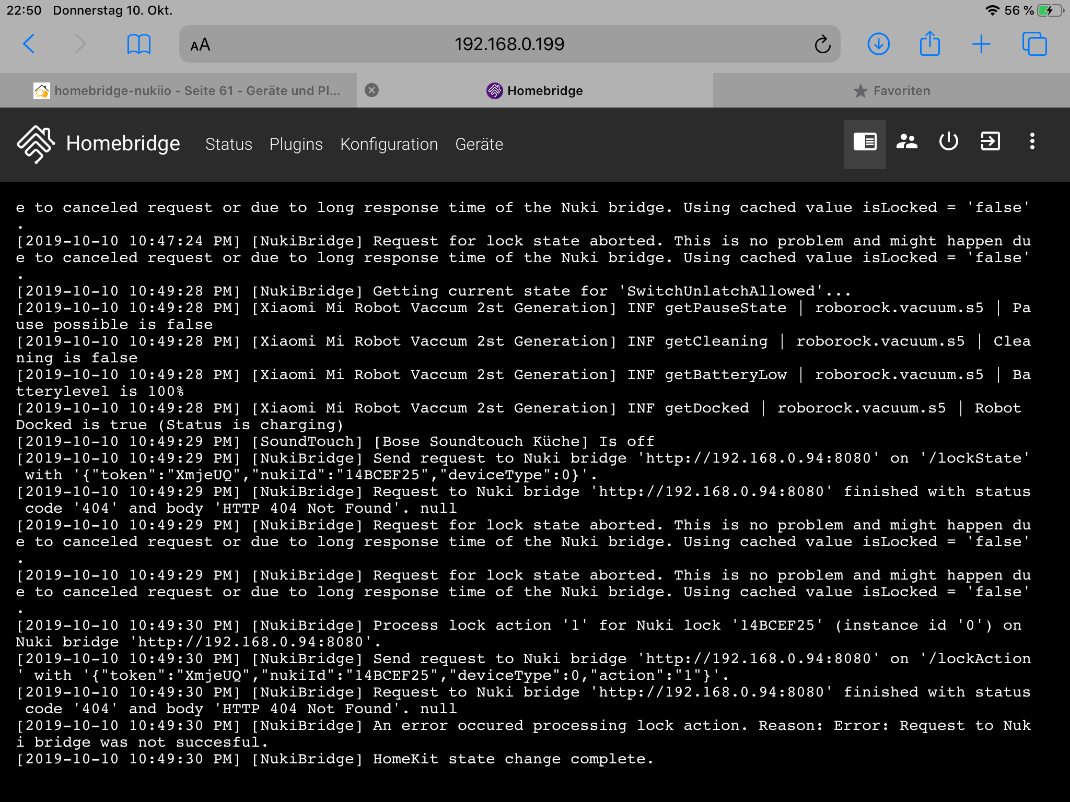
Task: Open the bookmarks book icon
Action: click(138, 44)
